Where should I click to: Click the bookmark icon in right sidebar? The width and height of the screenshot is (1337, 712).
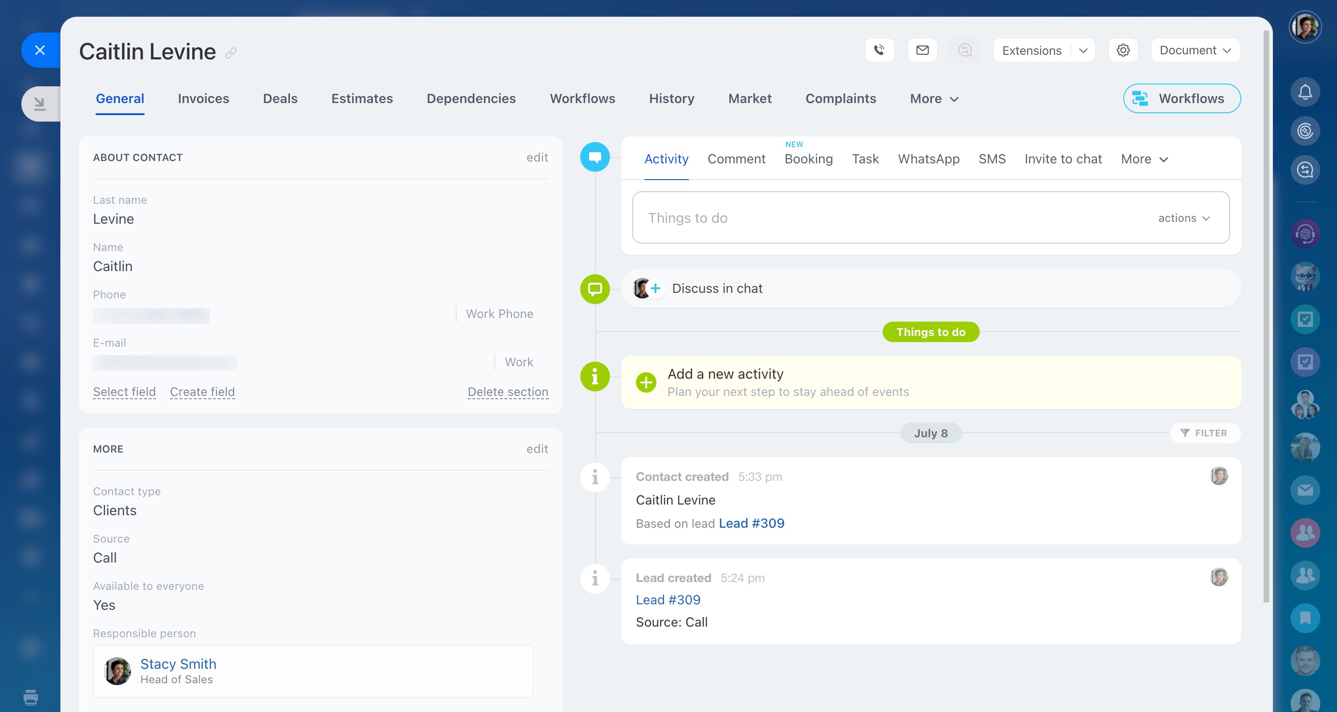click(1305, 618)
